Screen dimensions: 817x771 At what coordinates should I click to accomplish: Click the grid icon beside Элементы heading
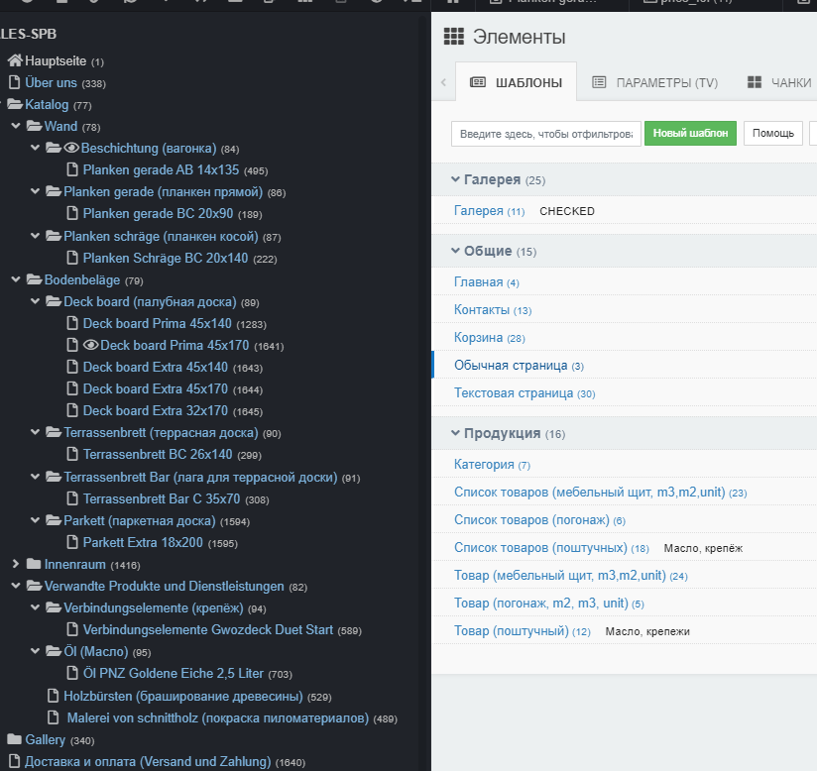[x=454, y=37]
